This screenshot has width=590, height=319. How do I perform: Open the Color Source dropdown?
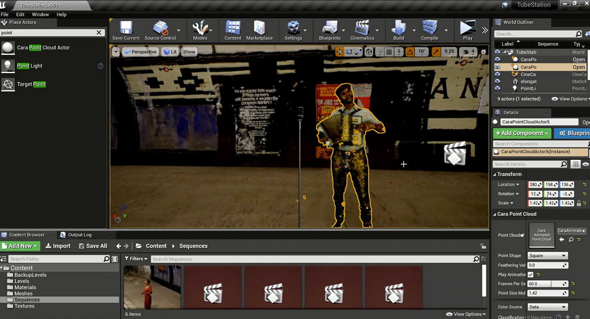547,307
